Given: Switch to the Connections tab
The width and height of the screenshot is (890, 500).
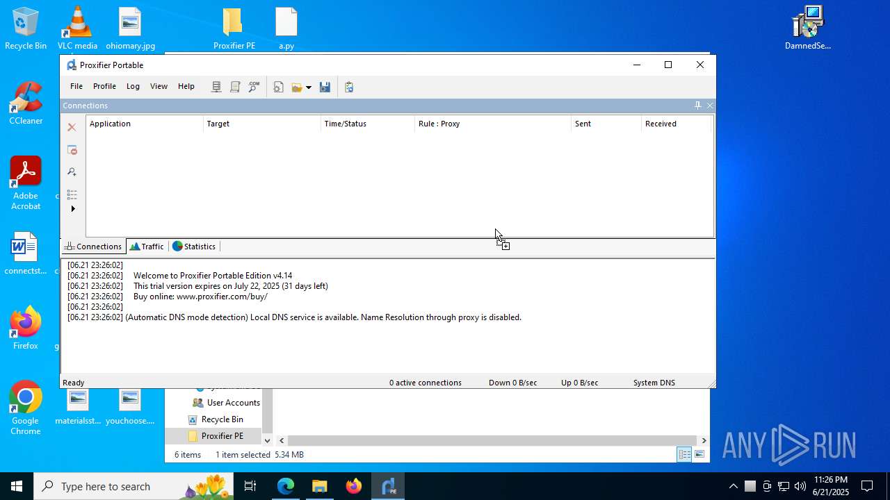Looking at the screenshot, I should coord(93,247).
